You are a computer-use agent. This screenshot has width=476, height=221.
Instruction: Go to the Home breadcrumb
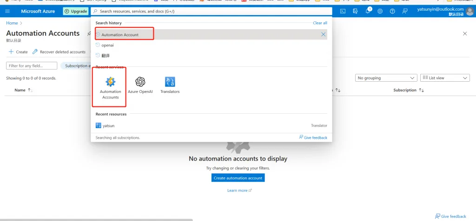pyautogui.click(x=12, y=23)
